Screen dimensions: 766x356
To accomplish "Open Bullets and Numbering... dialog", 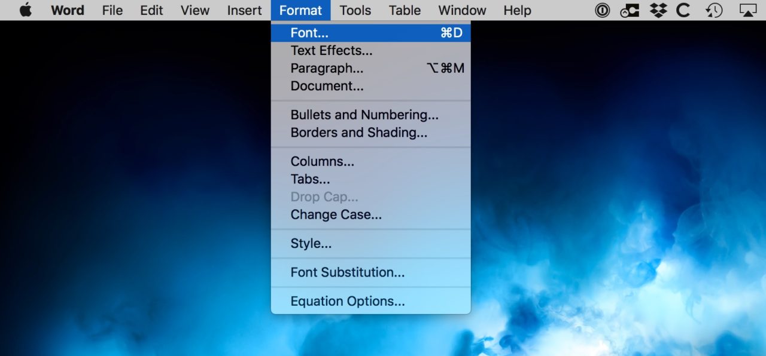I will point(371,115).
